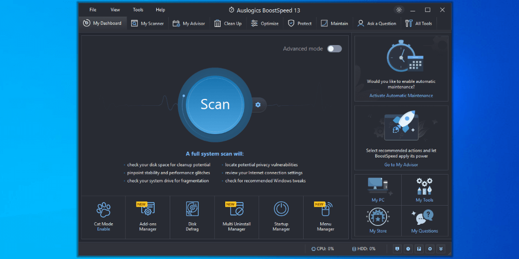Launch Startup Manager tool
The width and height of the screenshot is (519, 259).
(281, 217)
